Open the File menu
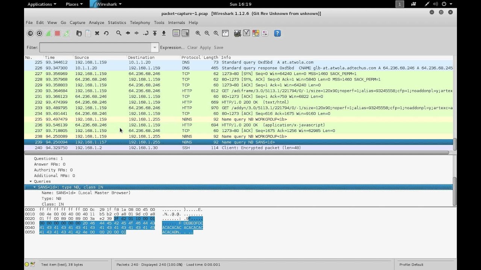 29,22
